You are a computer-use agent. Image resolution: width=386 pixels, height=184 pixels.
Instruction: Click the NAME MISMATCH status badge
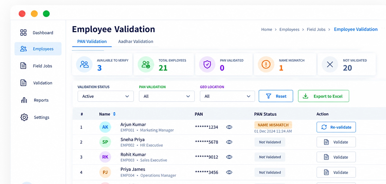coord(273,125)
